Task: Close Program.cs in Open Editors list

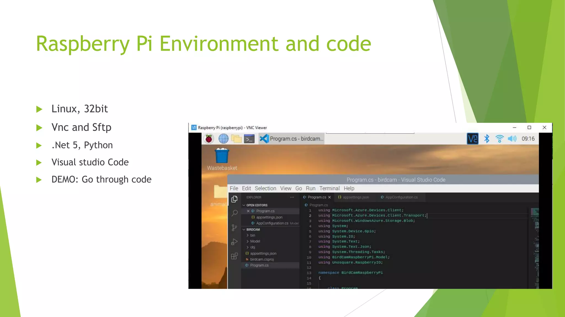Action: pyautogui.click(x=248, y=211)
